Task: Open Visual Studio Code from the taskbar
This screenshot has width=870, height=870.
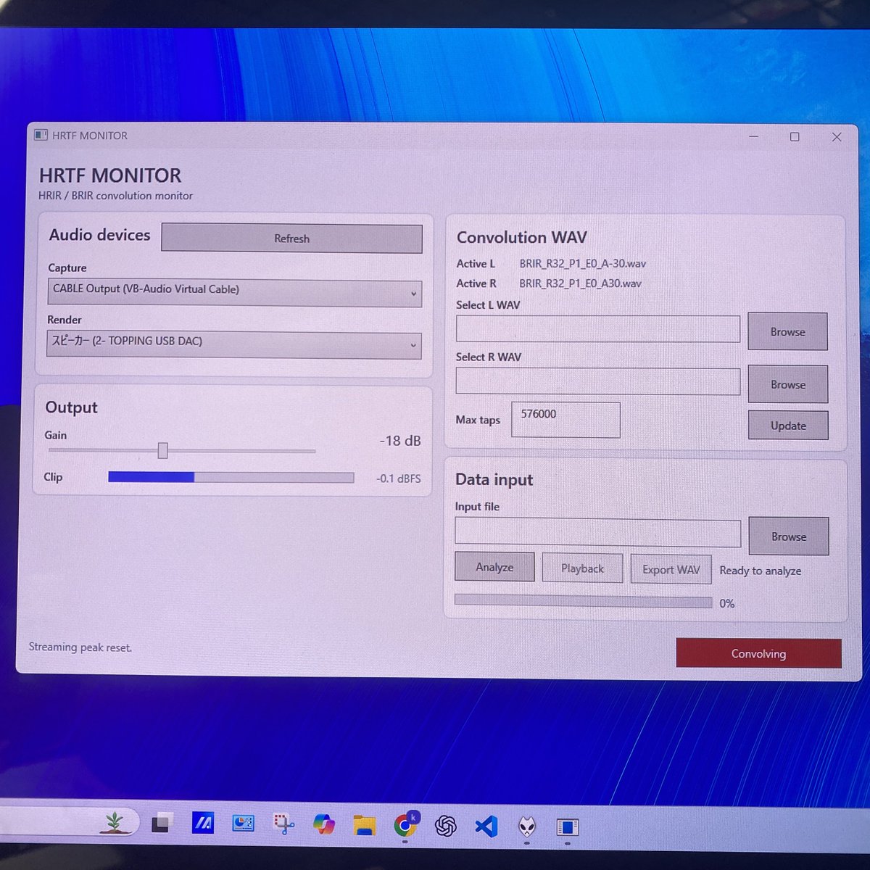Action: click(x=486, y=826)
